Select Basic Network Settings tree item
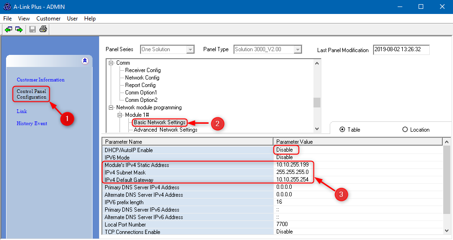The width and height of the screenshot is (453, 240). click(x=160, y=122)
